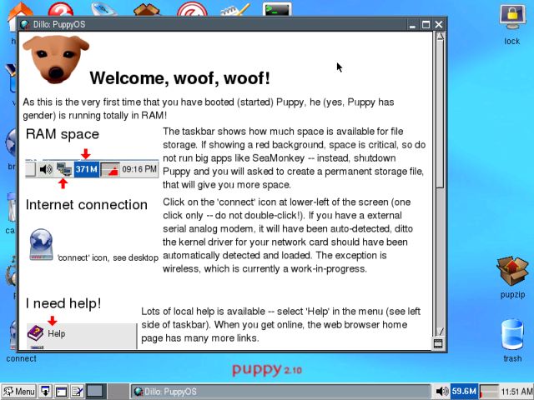Click the scroll up arrow in Dillo
This screenshot has height=400, width=534.
pos(440,37)
